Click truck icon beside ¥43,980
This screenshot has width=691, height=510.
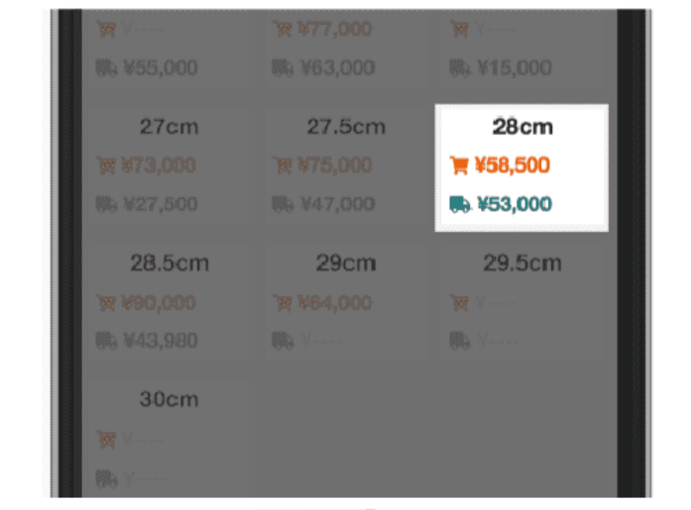pyautogui.click(x=107, y=341)
